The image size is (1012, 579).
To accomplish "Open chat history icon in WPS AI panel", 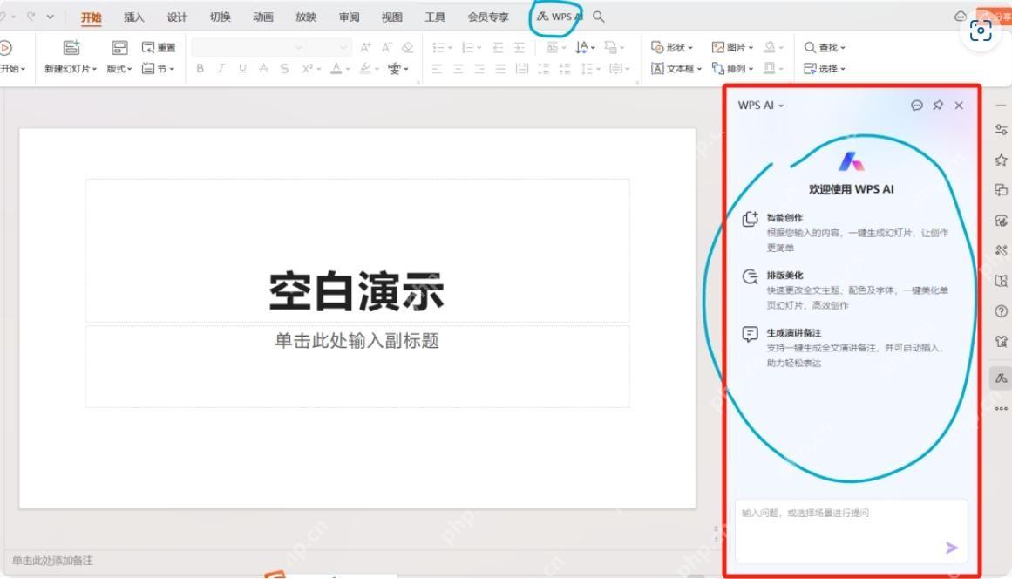I will 916,106.
